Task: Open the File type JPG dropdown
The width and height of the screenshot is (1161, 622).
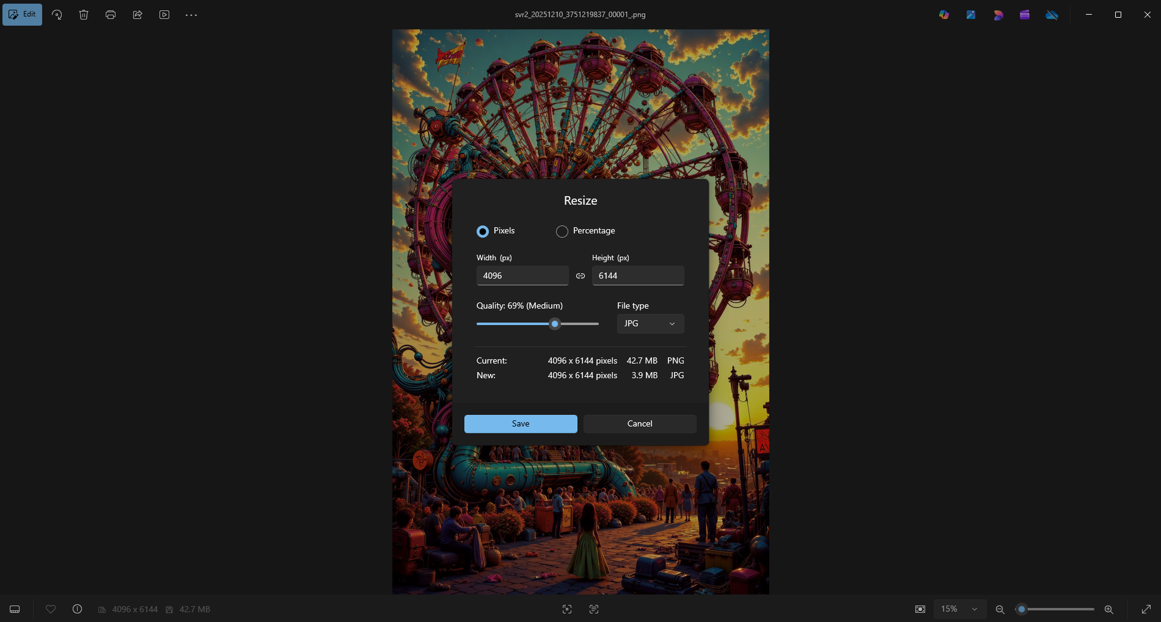Action: 650,324
